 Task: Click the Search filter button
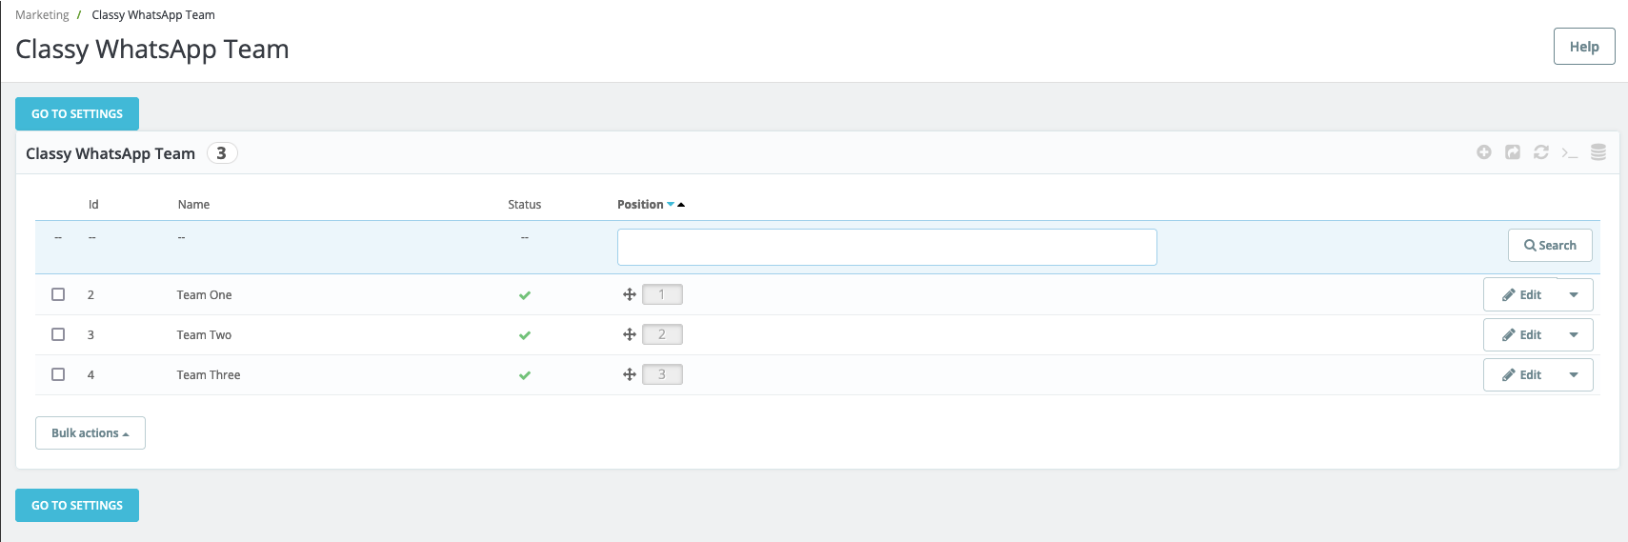point(1550,245)
